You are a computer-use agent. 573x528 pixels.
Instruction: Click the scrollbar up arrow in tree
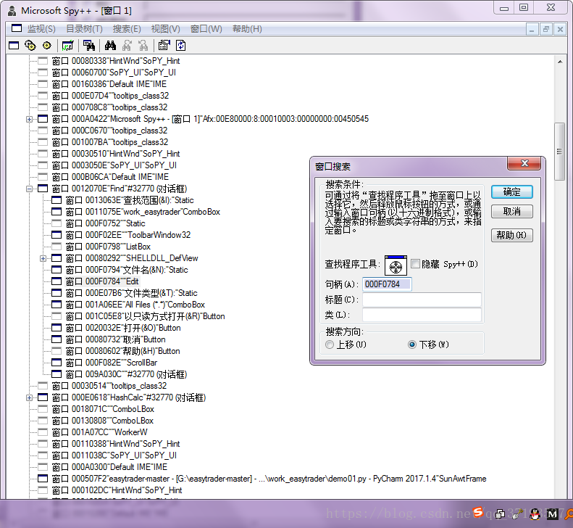click(x=560, y=62)
